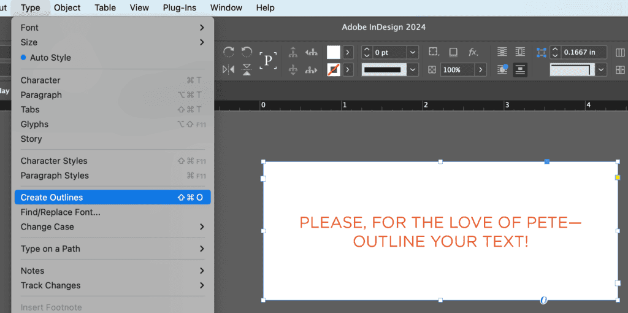The width and height of the screenshot is (628, 313).
Task: Choose Glyphs from the Type menu
Action: [x=113, y=124]
